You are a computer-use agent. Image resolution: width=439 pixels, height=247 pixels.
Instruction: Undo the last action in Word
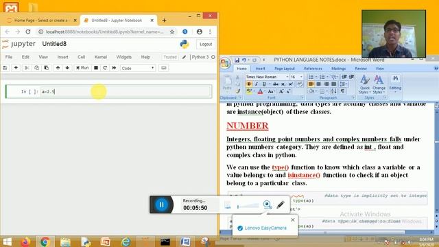click(244, 60)
